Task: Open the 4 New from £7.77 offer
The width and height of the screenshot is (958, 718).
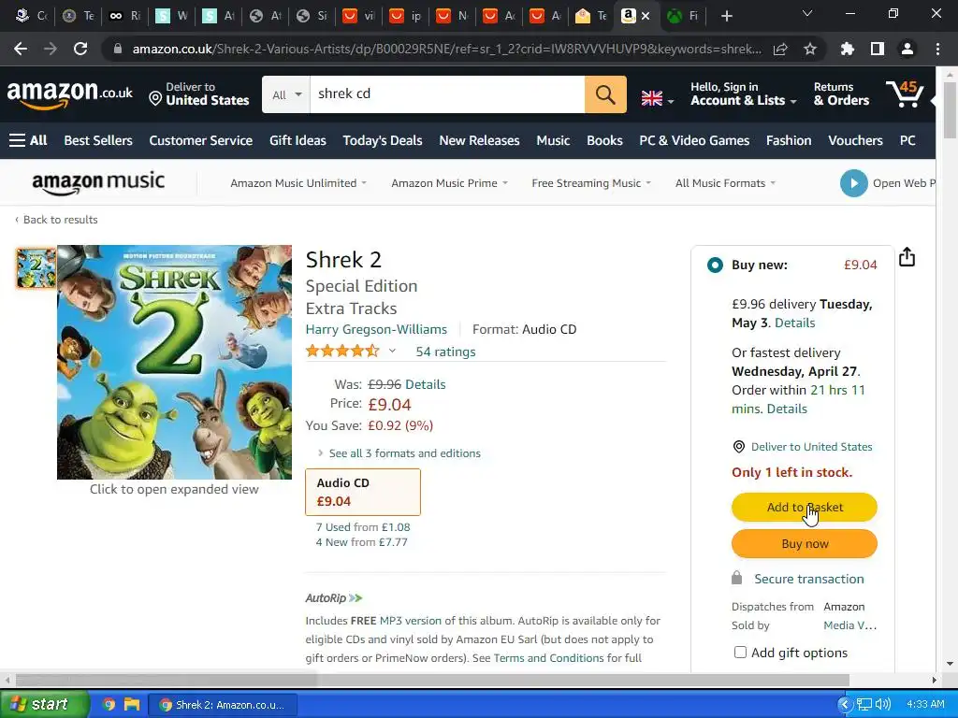Action: [361, 542]
